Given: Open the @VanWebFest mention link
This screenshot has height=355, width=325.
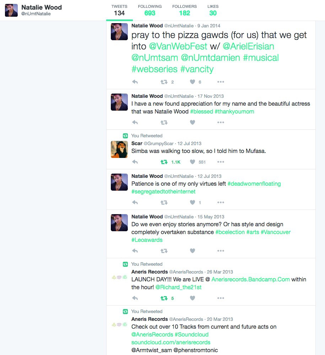Looking at the screenshot, I should [178, 46].
